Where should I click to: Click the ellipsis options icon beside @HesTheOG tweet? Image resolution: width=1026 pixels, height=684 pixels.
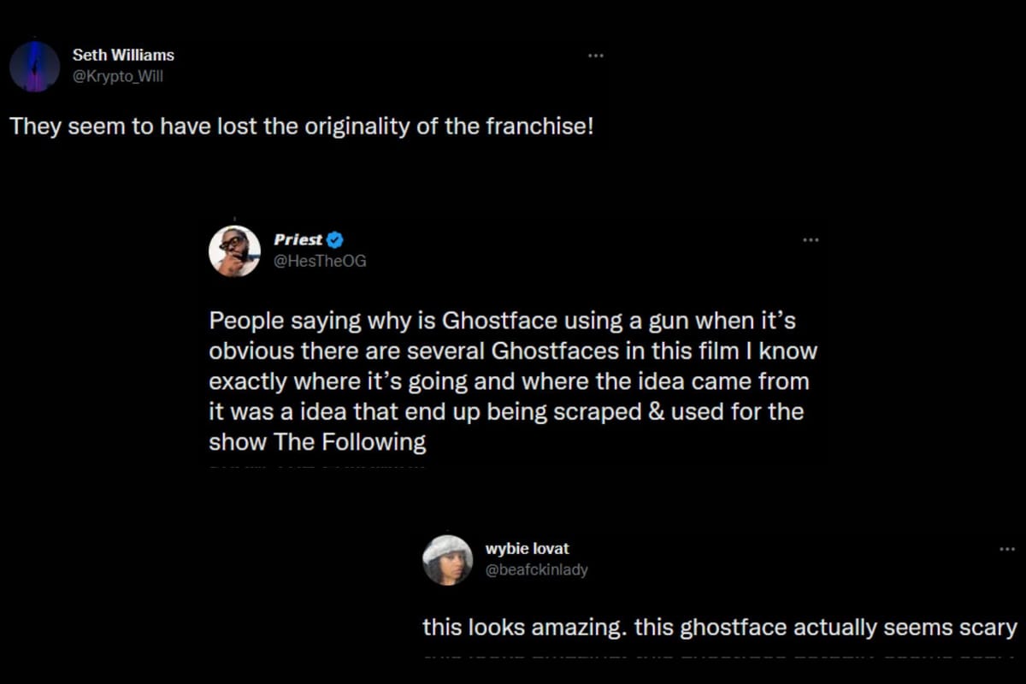[811, 240]
